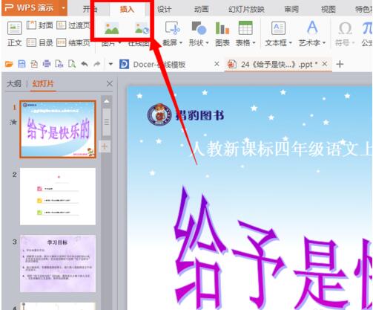This screenshot has height=310, width=373.
Task: Switch to the 幻灯片 slides pane tab
Action: click(x=43, y=84)
